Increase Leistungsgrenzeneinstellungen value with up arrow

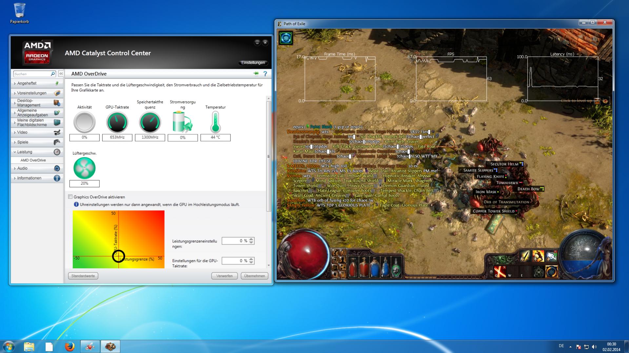click(251, 239)
